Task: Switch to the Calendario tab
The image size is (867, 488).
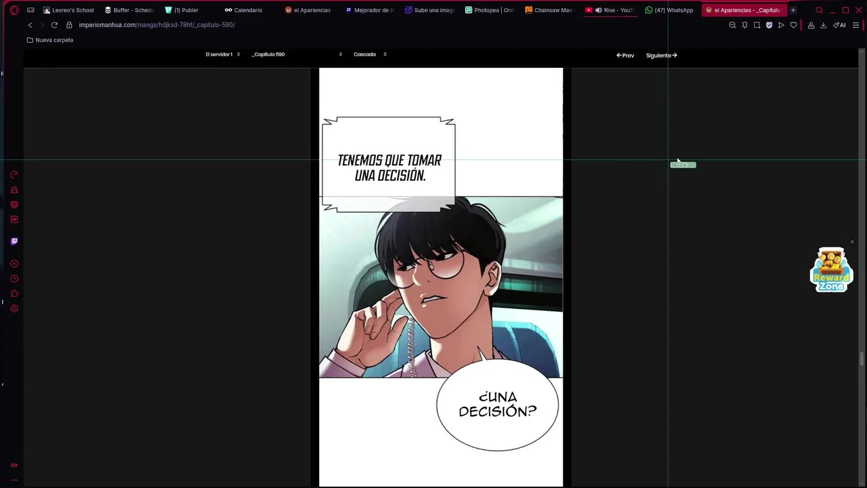Action: point(243,10)
